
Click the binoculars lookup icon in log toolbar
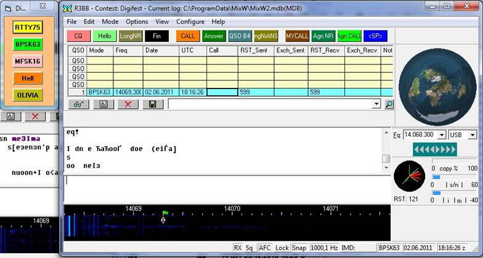point(79,104)
